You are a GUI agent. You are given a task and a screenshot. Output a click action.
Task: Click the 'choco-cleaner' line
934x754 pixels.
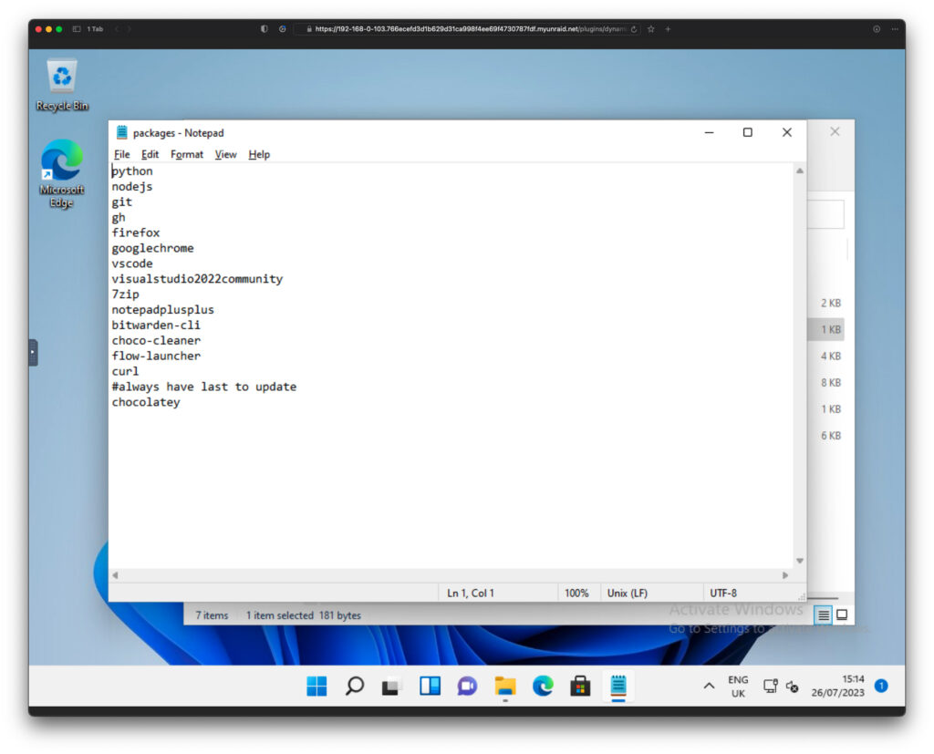click(x=156, y=341)
